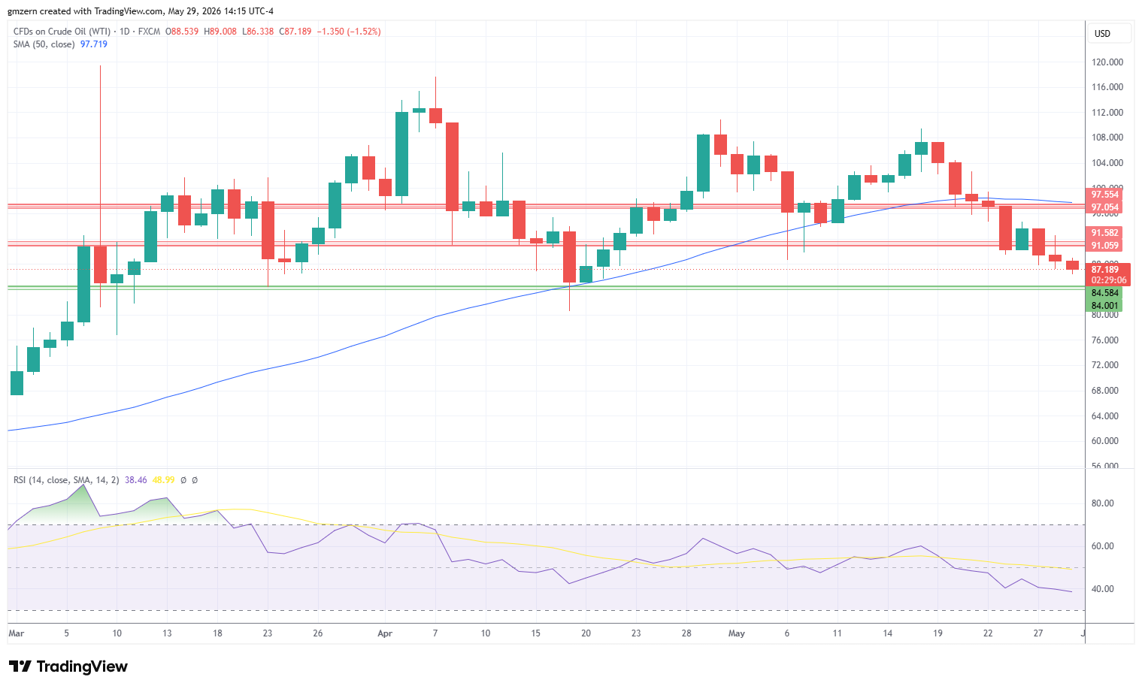
Task: Select the high value H89.008
Action: tap(220, 32)
